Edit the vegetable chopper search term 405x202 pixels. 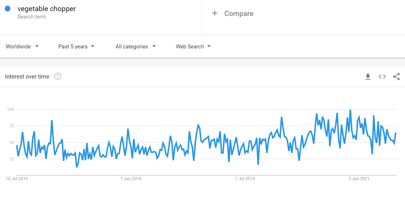[x=46, y=9]
